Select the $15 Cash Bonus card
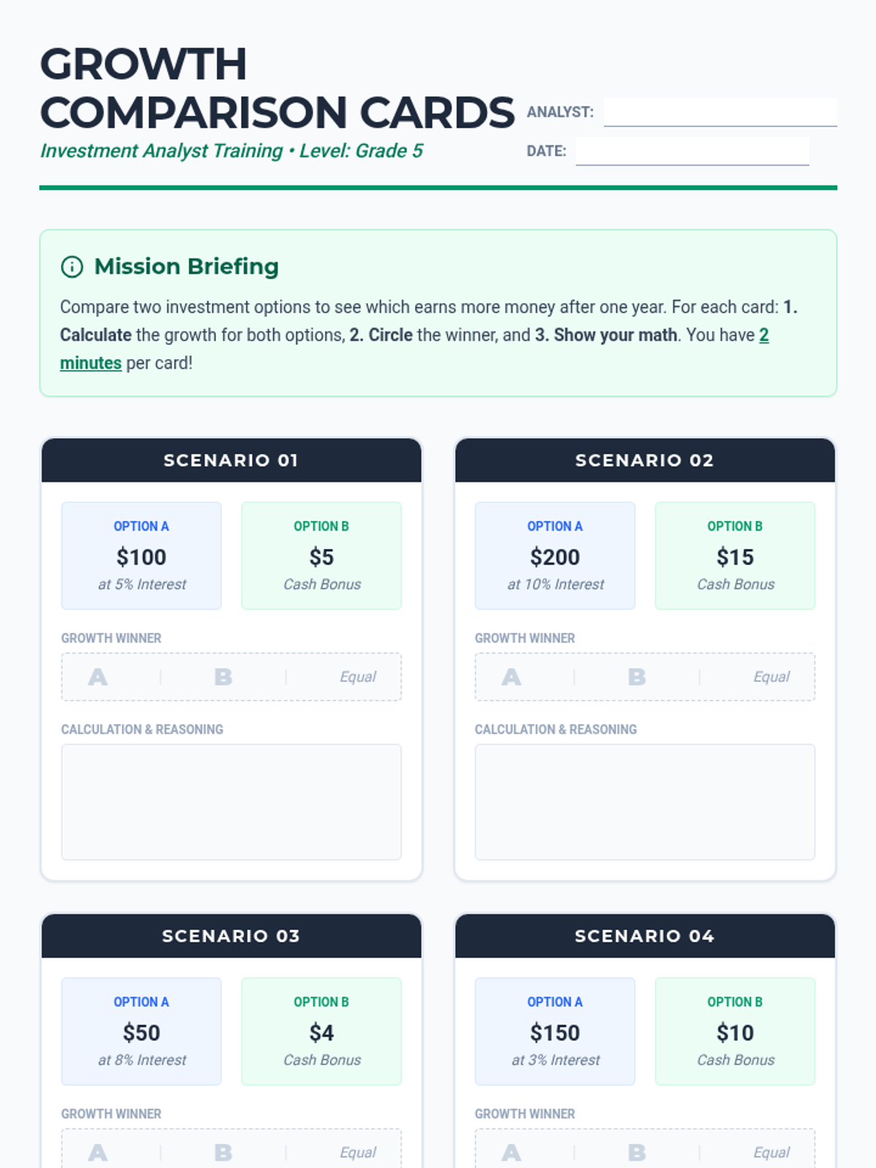Image resolution: width=876 pixels, height=1168 pixels. (735, 556)
